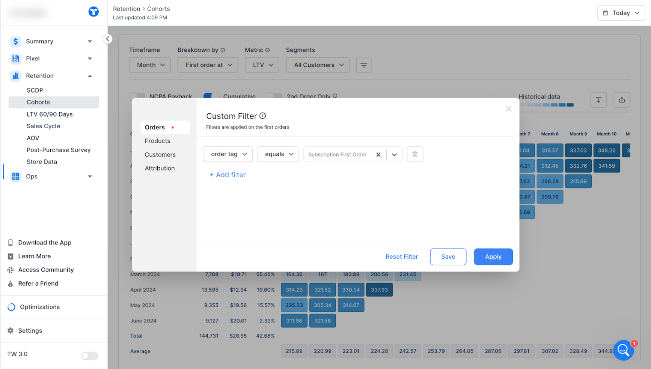Close the Custom Filter dialog
651x369 pixels.
click(x=509, y=109)
